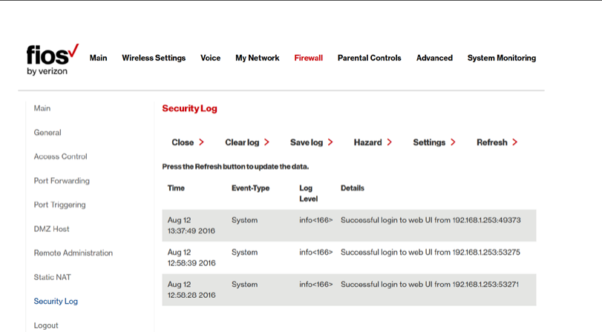Click the red chevron next to Close
Viewport: 602px width, 332px height.
(x=201, y=142)
